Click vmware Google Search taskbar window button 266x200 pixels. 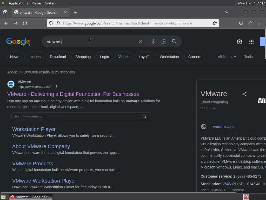(31, 197)
